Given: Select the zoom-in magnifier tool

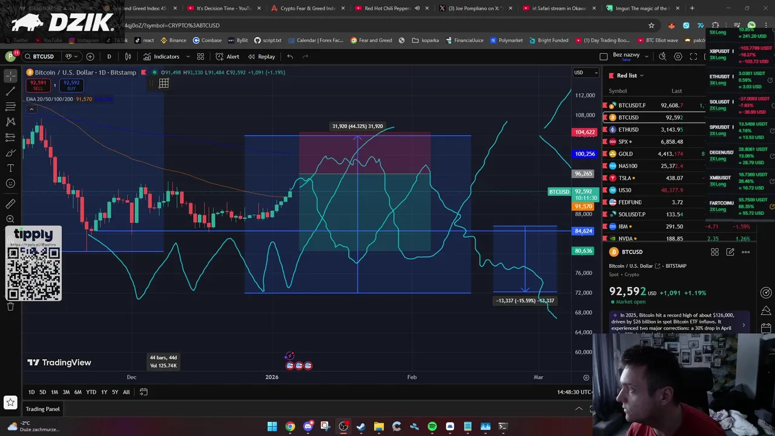Looking at the screenshot, I should click(10, 219).
